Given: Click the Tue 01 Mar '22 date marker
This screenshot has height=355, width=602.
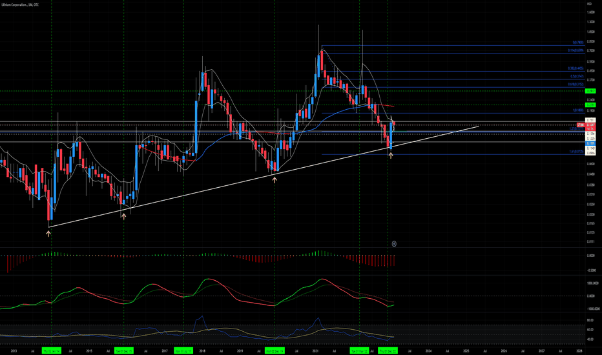Looking at the screenshot, I should pyautogui.click(x=359, y=350).
